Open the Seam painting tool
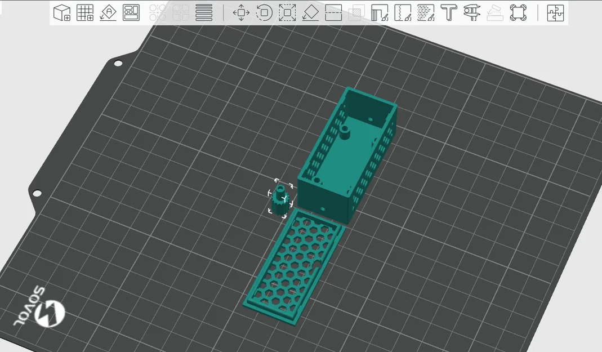The height and width of the screenshot is (352, 602). (403, 12)
